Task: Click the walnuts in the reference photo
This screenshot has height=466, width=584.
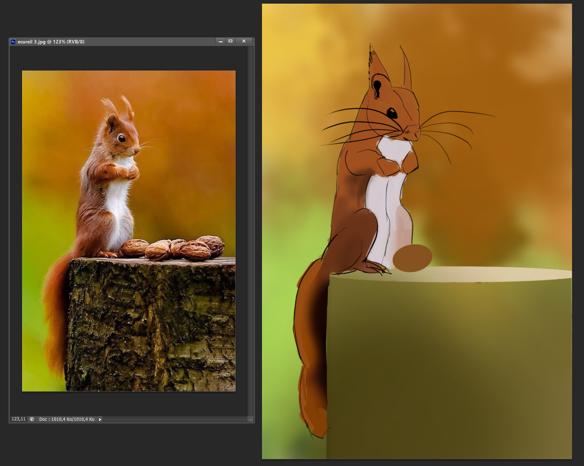Action: [174, 248]
